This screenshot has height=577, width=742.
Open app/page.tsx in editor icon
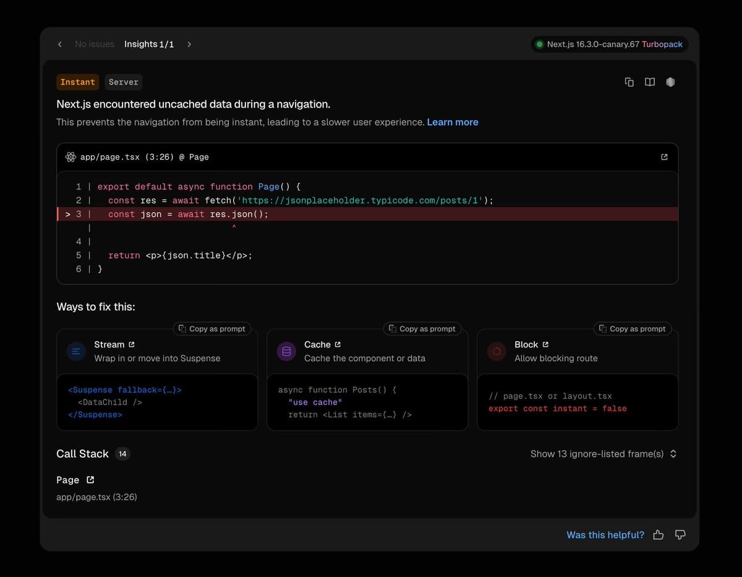click(x=664, y=157)
